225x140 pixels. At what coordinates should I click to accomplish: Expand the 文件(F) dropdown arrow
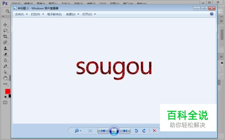27,14
